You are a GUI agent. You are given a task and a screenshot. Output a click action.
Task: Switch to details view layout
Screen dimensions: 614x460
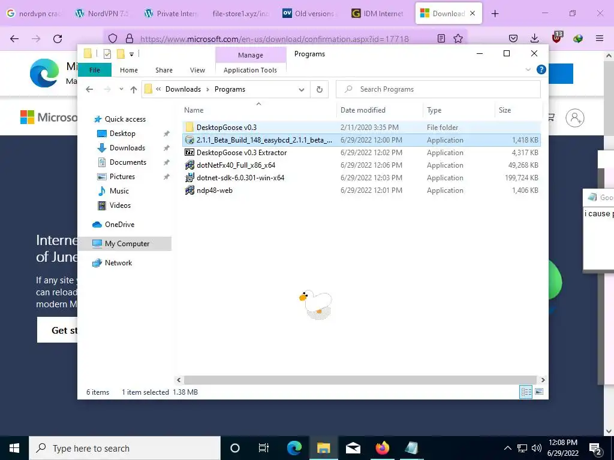click(x=525, y=392)
